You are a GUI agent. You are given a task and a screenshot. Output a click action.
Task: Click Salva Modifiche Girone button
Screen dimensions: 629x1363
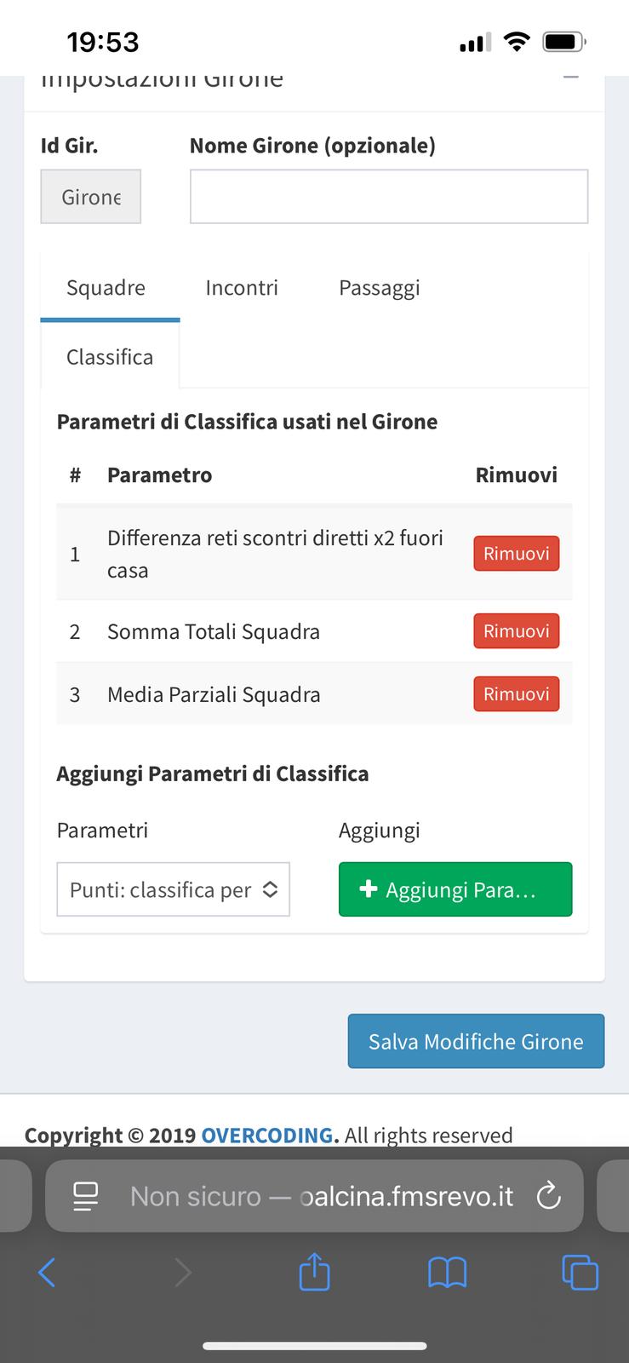[476, 1041]
